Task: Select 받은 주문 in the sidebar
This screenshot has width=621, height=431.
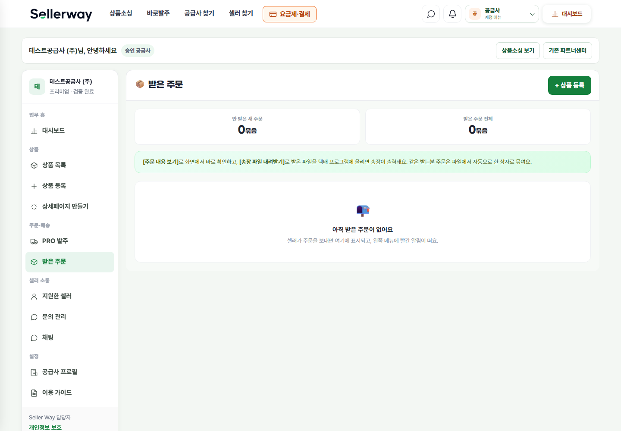Action: pyautogui.click(x=70, y=262)
